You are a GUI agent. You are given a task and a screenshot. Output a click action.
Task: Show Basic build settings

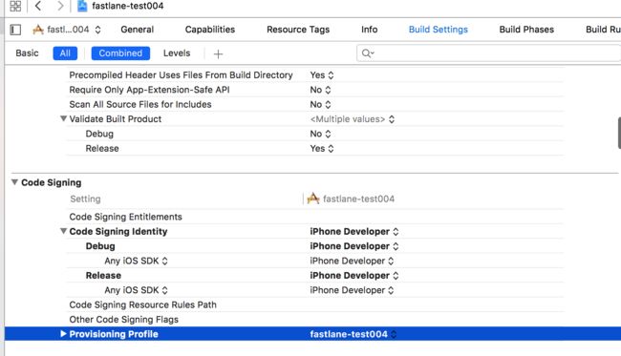click(27, 53)
